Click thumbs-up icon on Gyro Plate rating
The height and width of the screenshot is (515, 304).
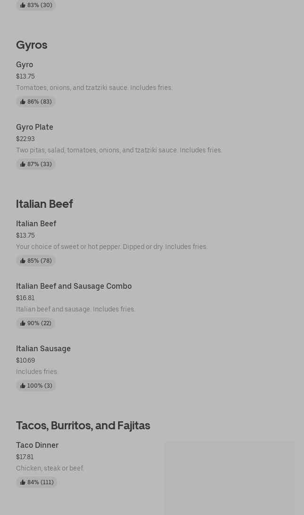pos(23,164)
